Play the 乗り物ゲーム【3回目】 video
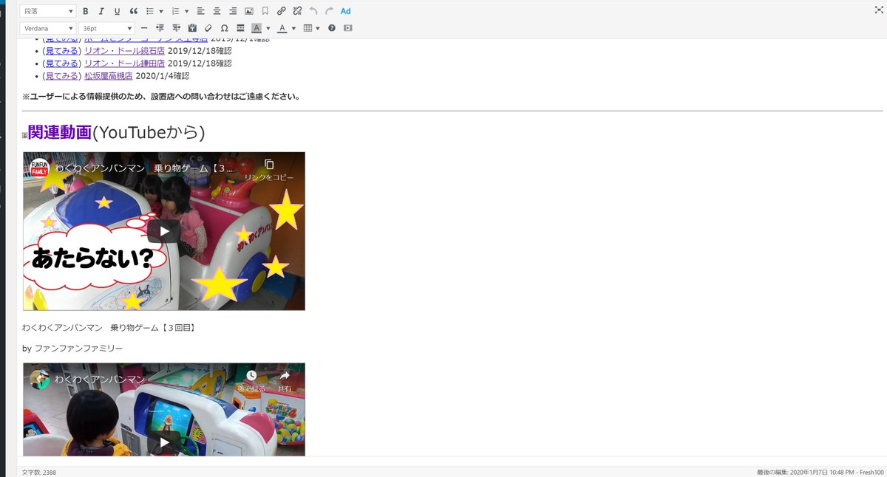 point(163,231)
